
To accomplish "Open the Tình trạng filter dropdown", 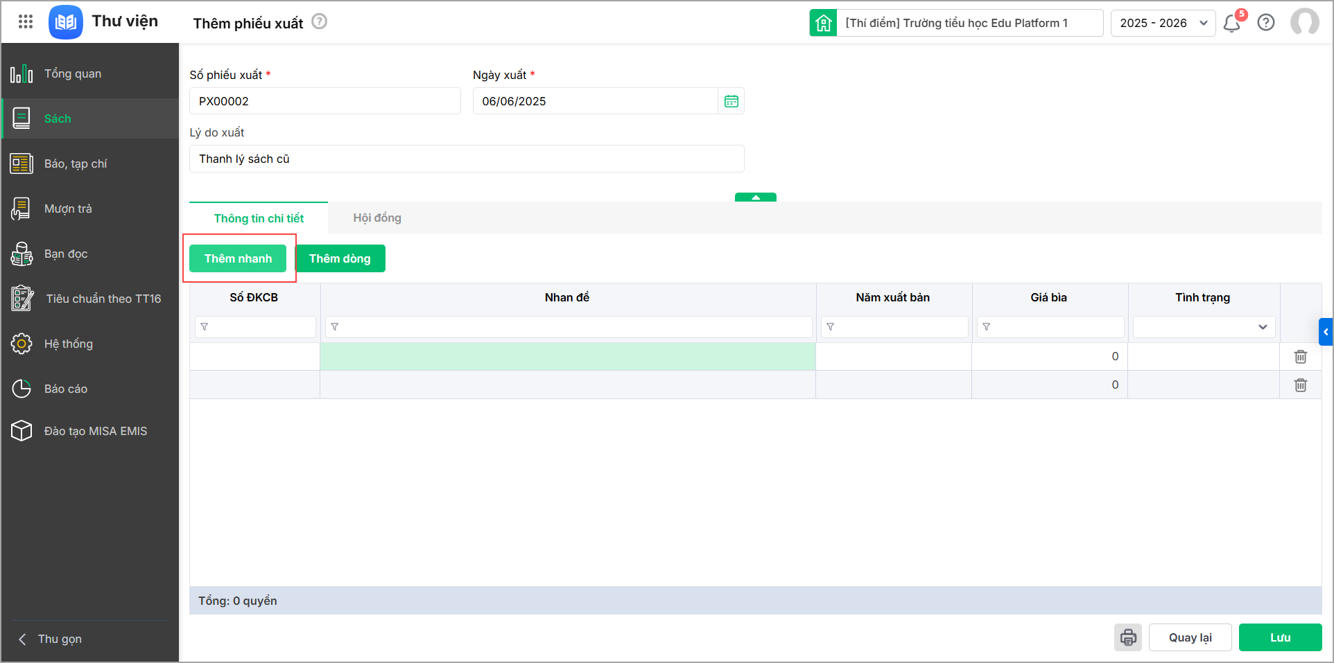I will click(1204, 327).
